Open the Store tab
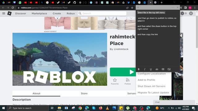 pyautogui.click(x=84, y=93)
